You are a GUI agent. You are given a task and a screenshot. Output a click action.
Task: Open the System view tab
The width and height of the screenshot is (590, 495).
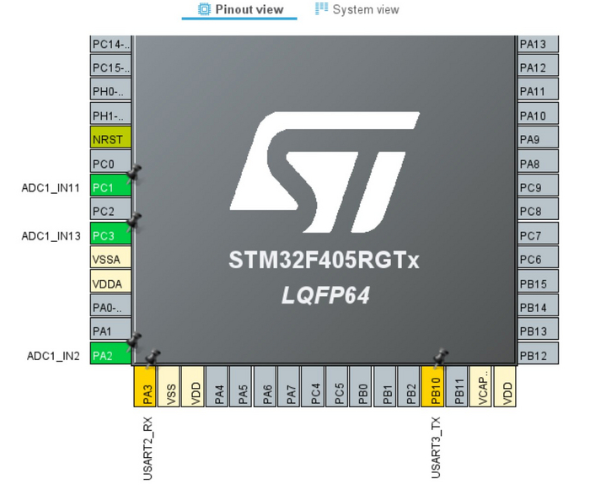[357, 10]
